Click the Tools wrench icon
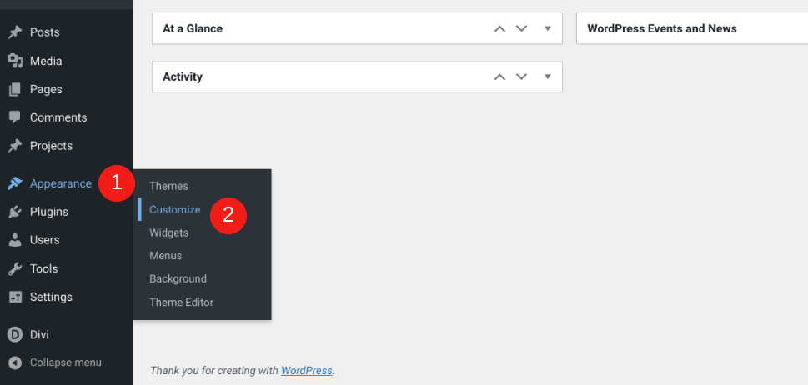The height and width of the screenshot is (385, 808). coord(15,268)
